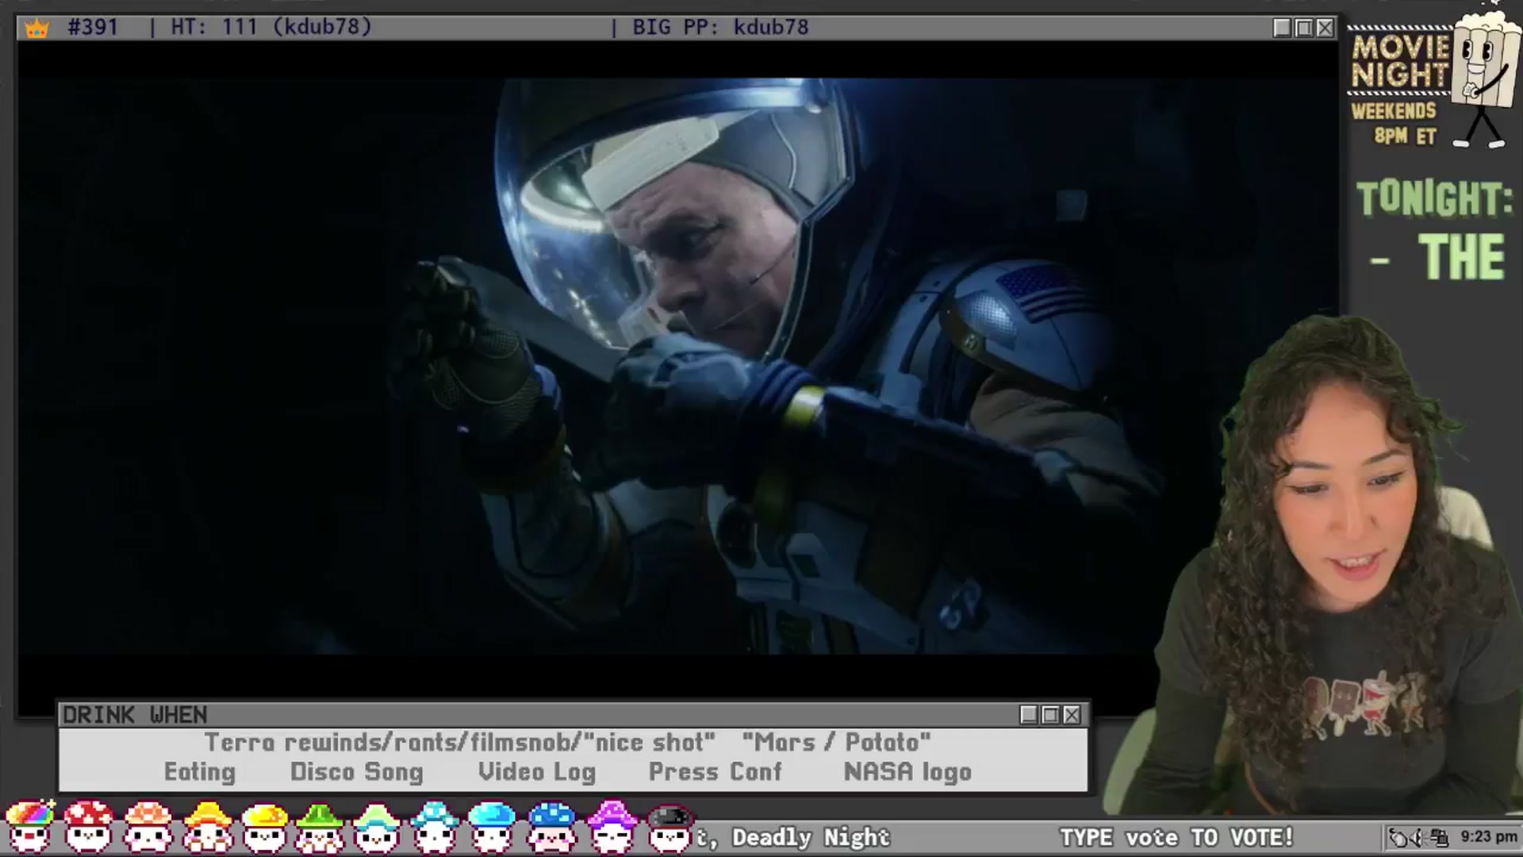Click the yellow round-cap mushroom character

tap(264, 827)
